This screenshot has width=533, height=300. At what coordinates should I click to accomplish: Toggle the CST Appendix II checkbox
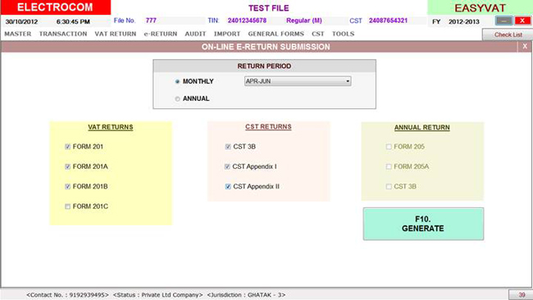[x=228, y=187]
